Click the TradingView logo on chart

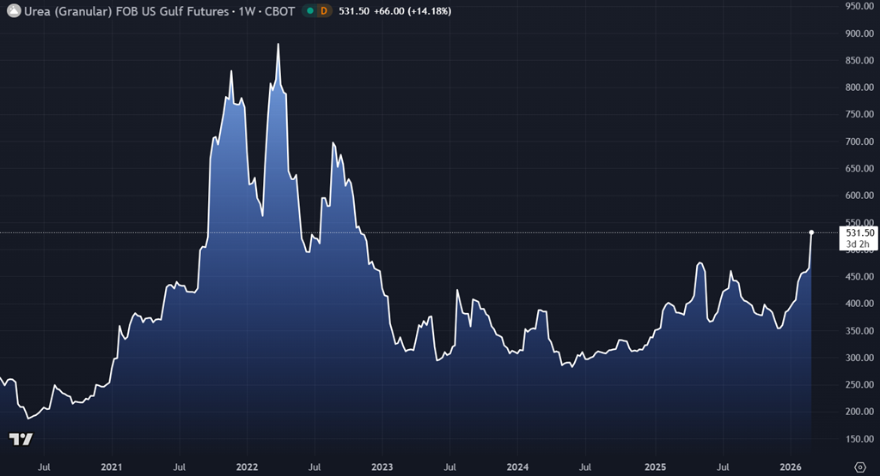[x=21, y=439]
